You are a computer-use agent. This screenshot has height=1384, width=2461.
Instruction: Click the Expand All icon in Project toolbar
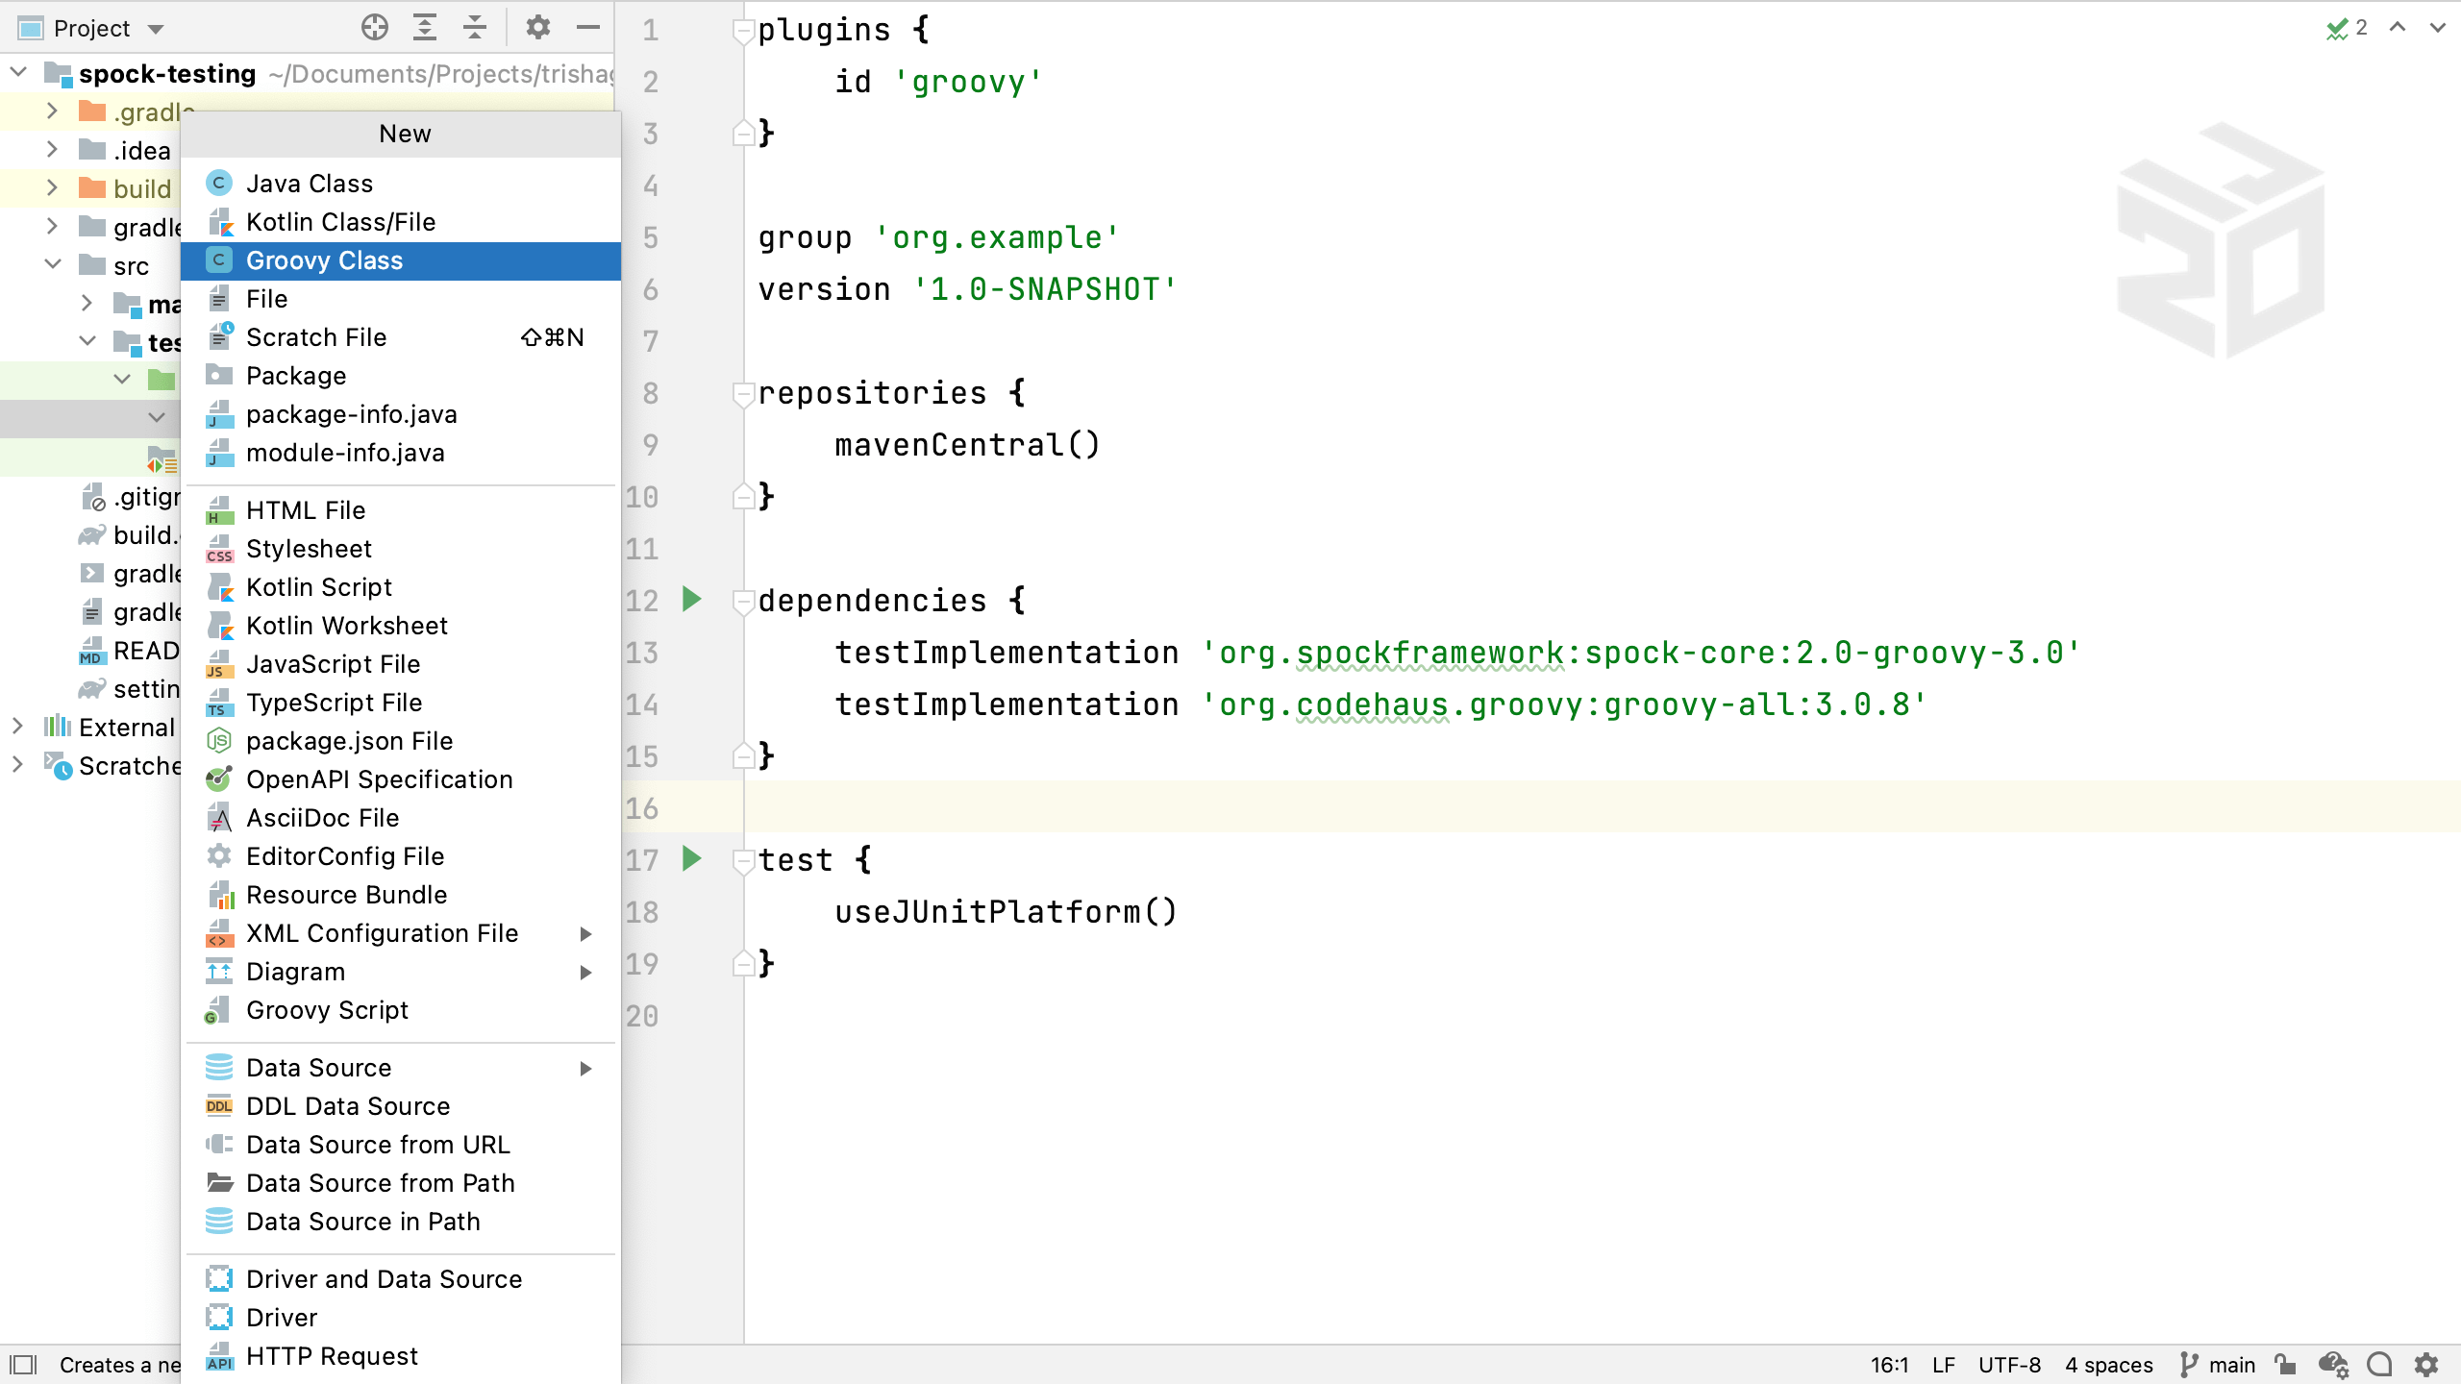click(x=424, y=28)
